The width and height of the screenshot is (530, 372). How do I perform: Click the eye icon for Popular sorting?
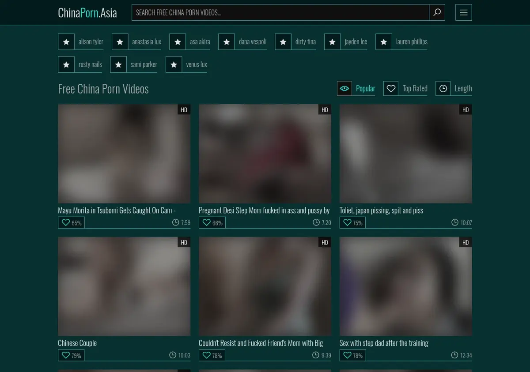click(344, 88)
